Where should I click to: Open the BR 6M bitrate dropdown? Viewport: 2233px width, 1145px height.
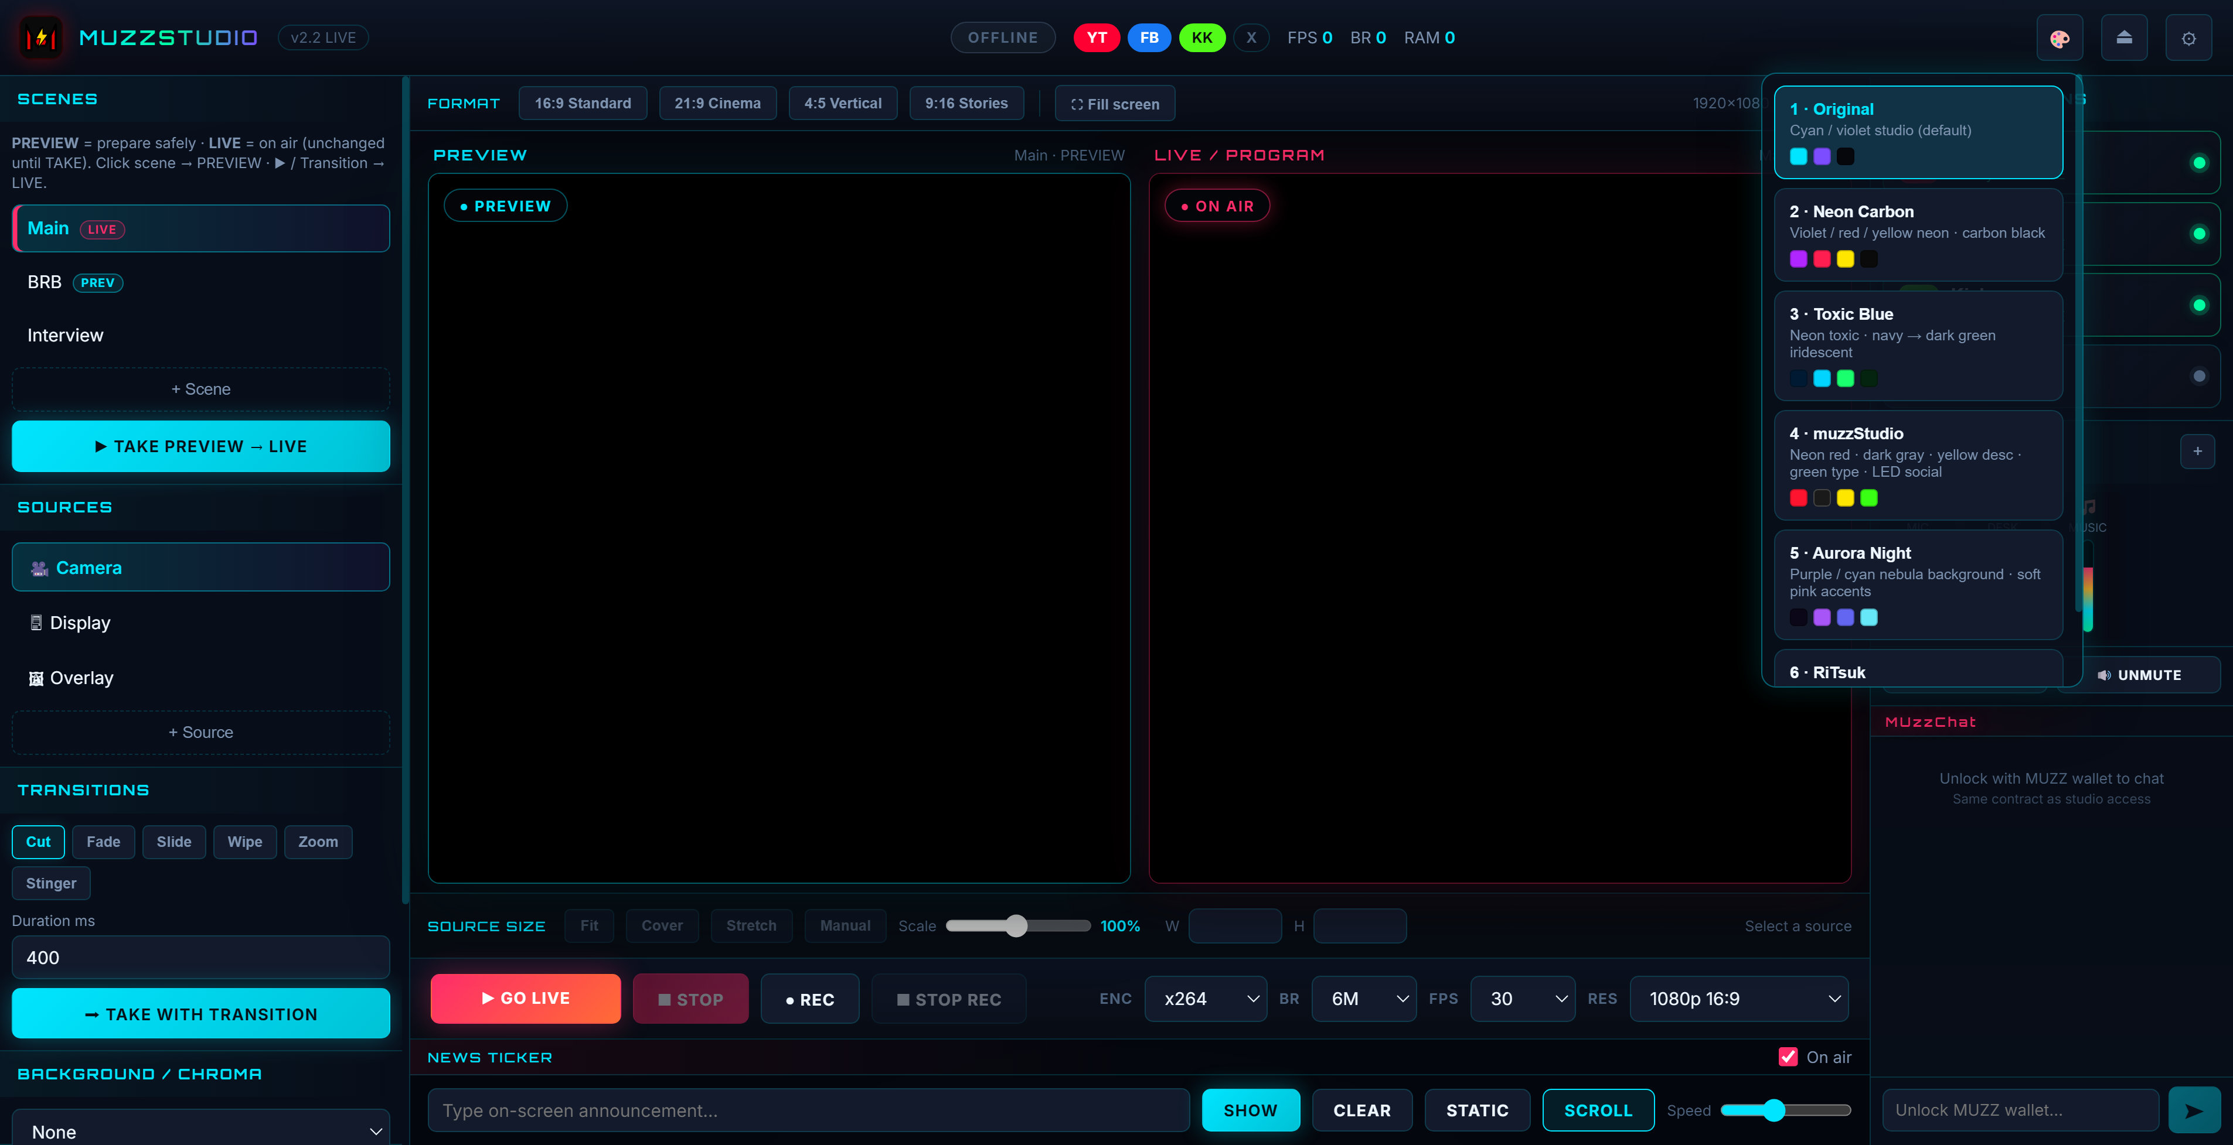tap(1364, 999)
